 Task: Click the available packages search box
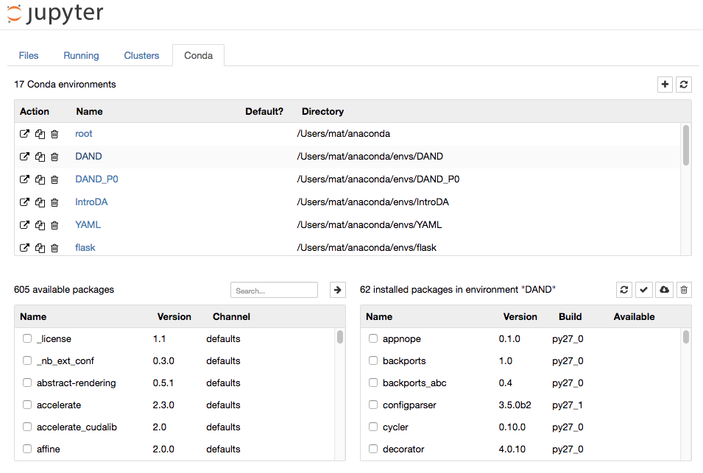(x=274, y=289)
